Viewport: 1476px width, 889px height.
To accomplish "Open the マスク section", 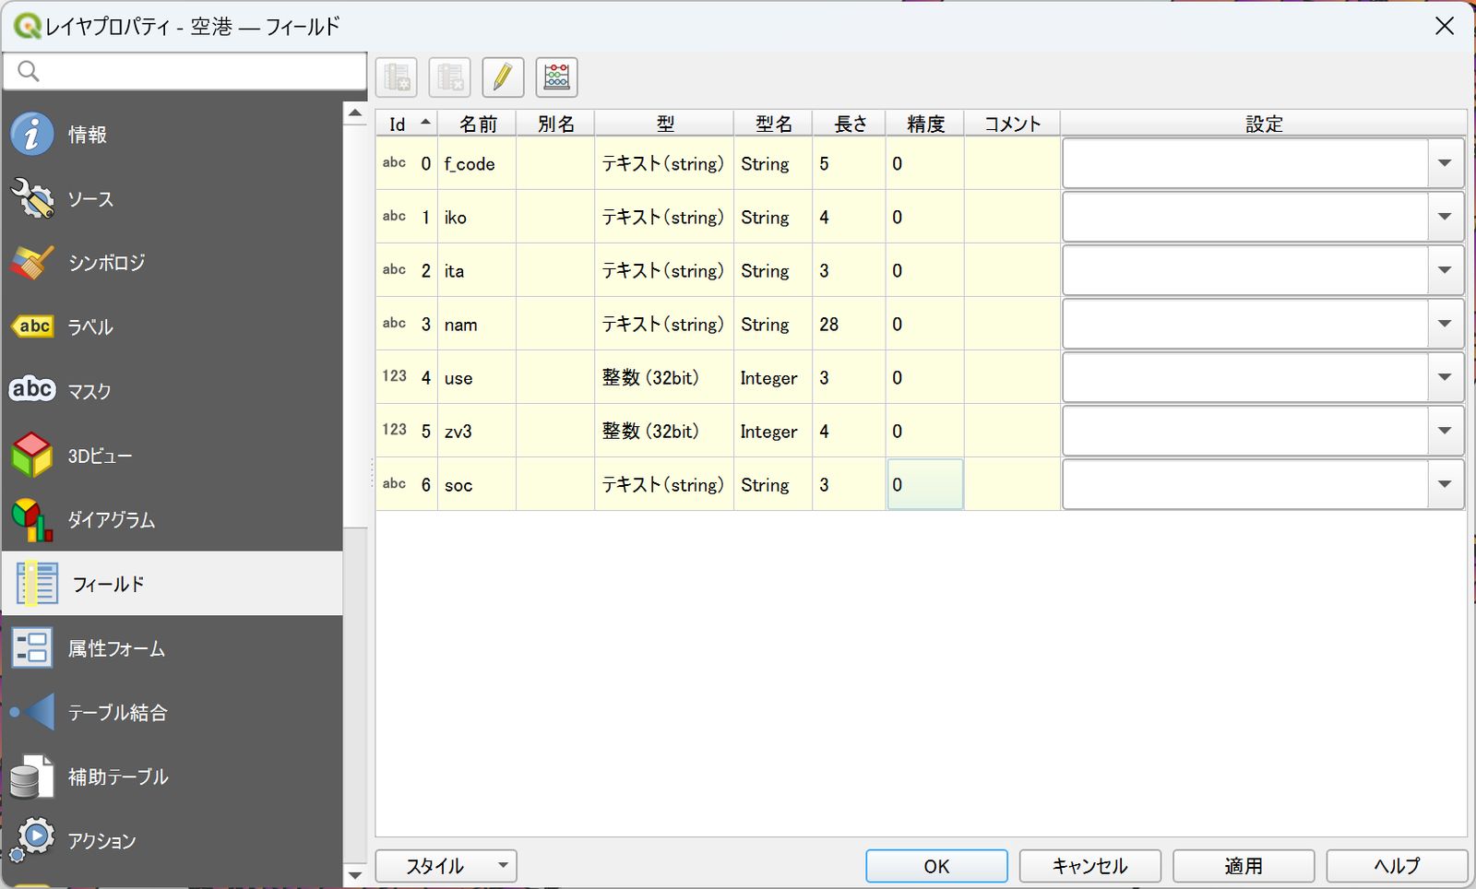I will coord(172,391).
